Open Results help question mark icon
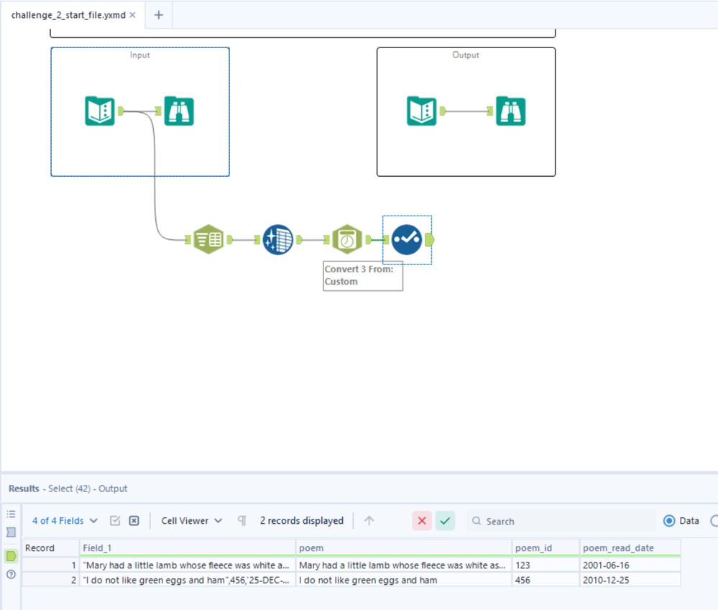718x610 pixels. 11,574
